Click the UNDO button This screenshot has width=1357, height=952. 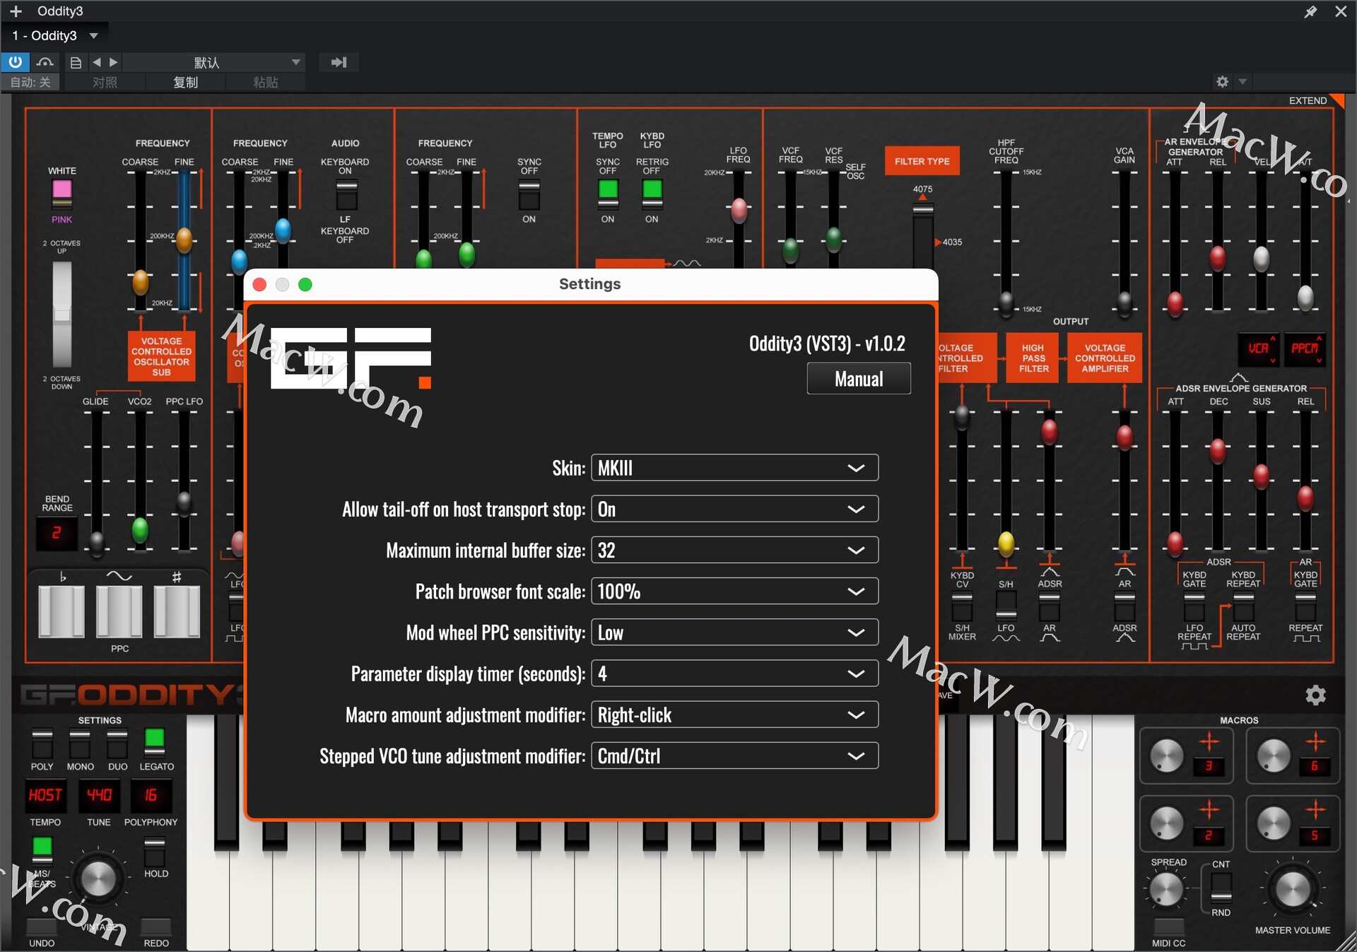pyautogui.click(x=42, y=927)
